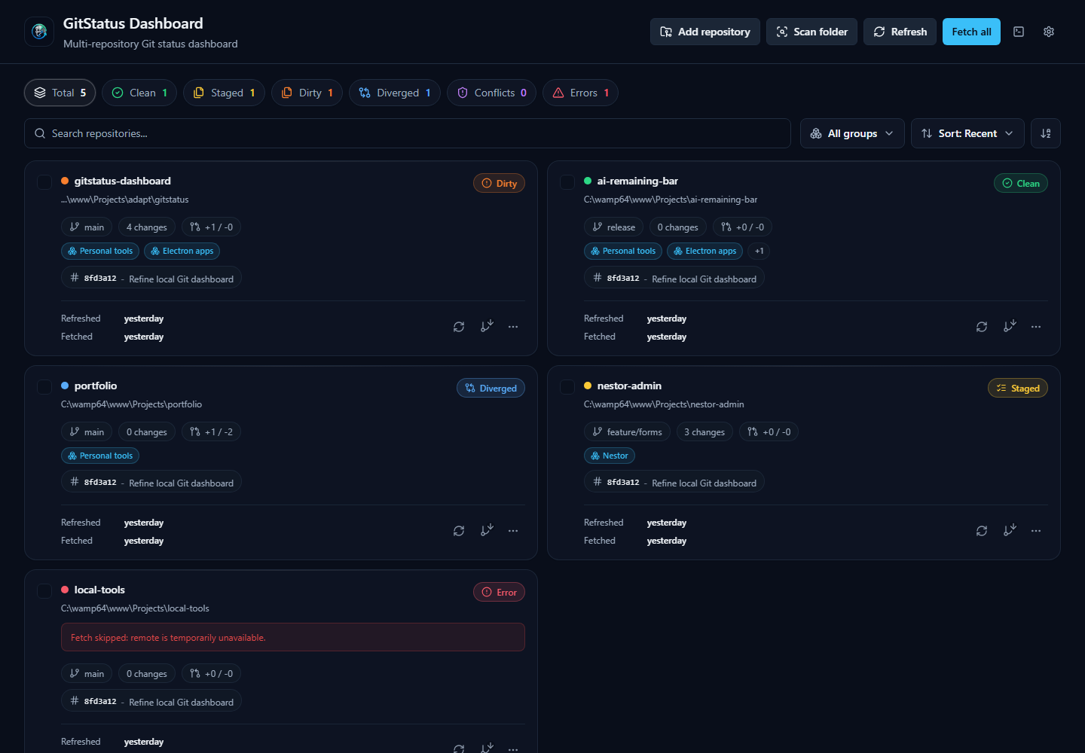Fetch the portfolio repository

pos(487,531)
